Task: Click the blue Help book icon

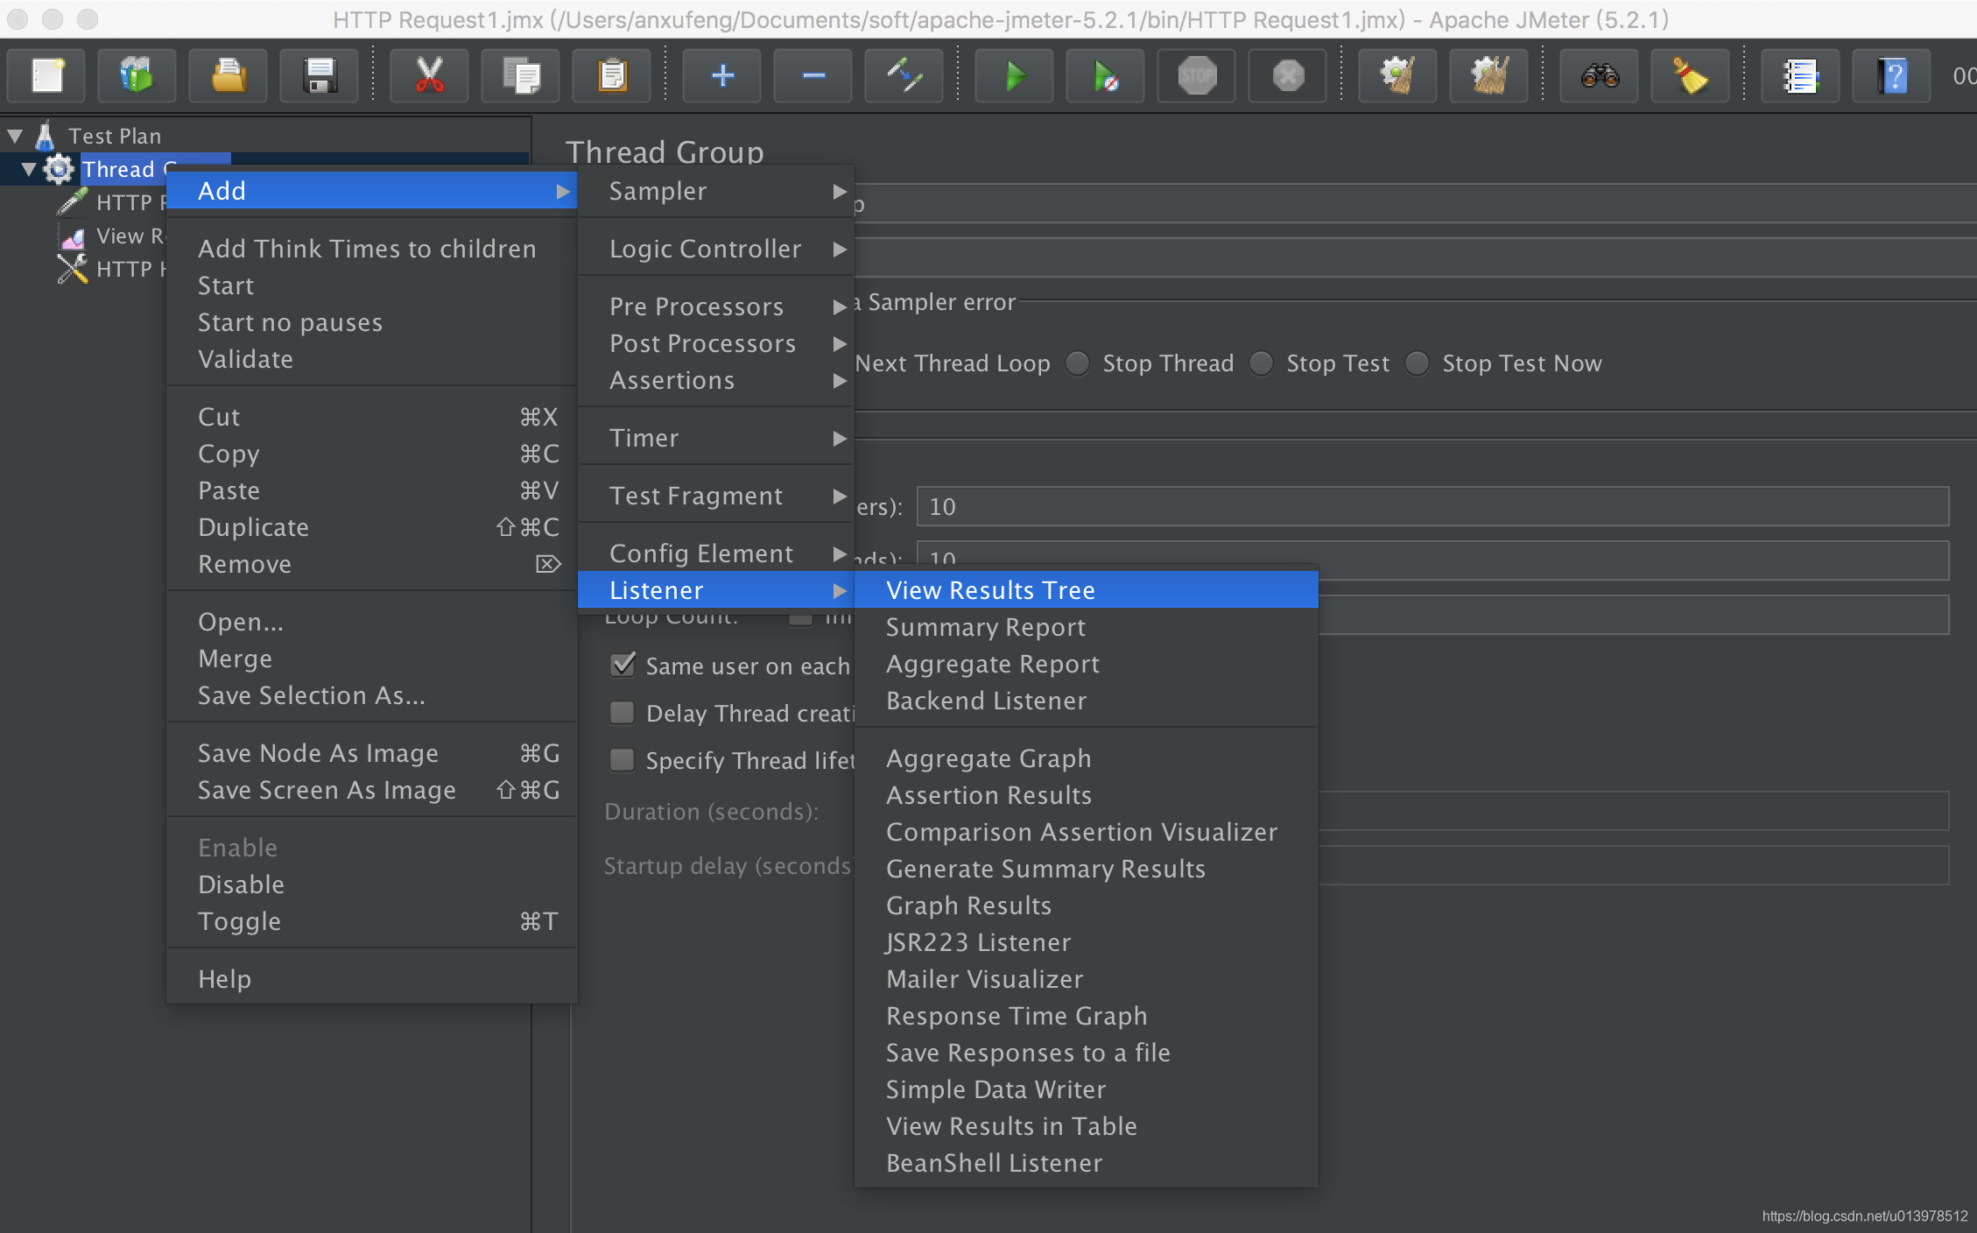Action: 1891,76
